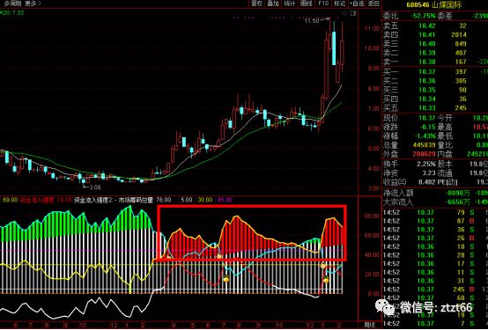Click the yellow marker on indicator near 7
The width and height of the screenshot is (488, 330).
coord(226,279)
